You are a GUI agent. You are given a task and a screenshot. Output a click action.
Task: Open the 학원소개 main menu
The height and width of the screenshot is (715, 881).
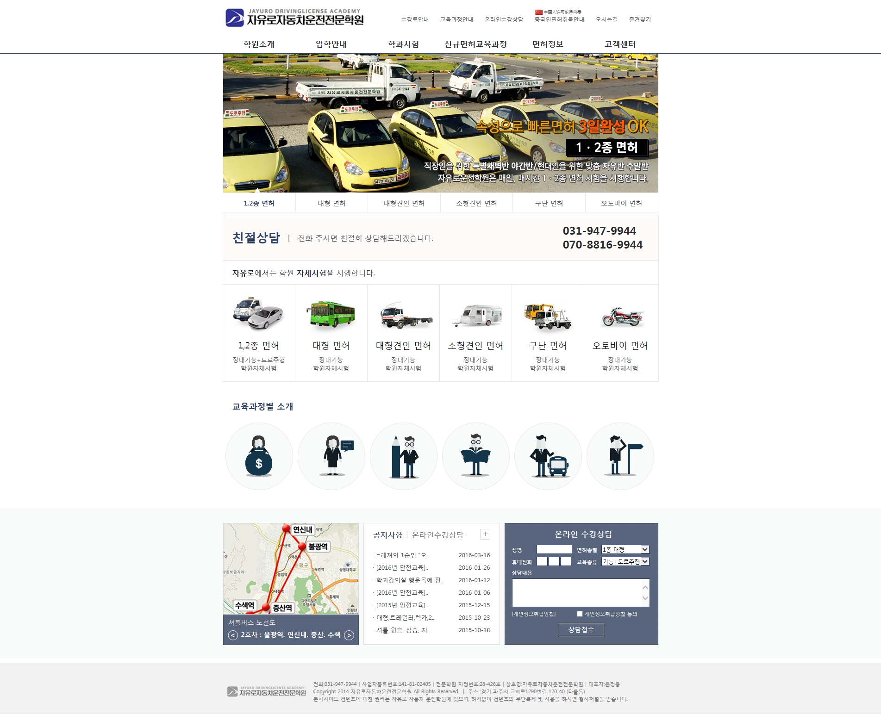tap(259, 44)
